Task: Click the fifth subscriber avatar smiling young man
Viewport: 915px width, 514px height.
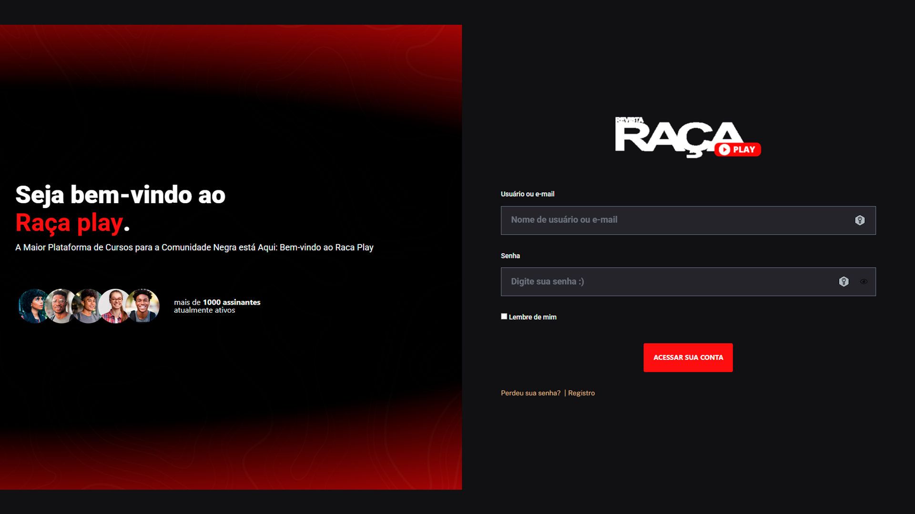Action: [143, 306]
